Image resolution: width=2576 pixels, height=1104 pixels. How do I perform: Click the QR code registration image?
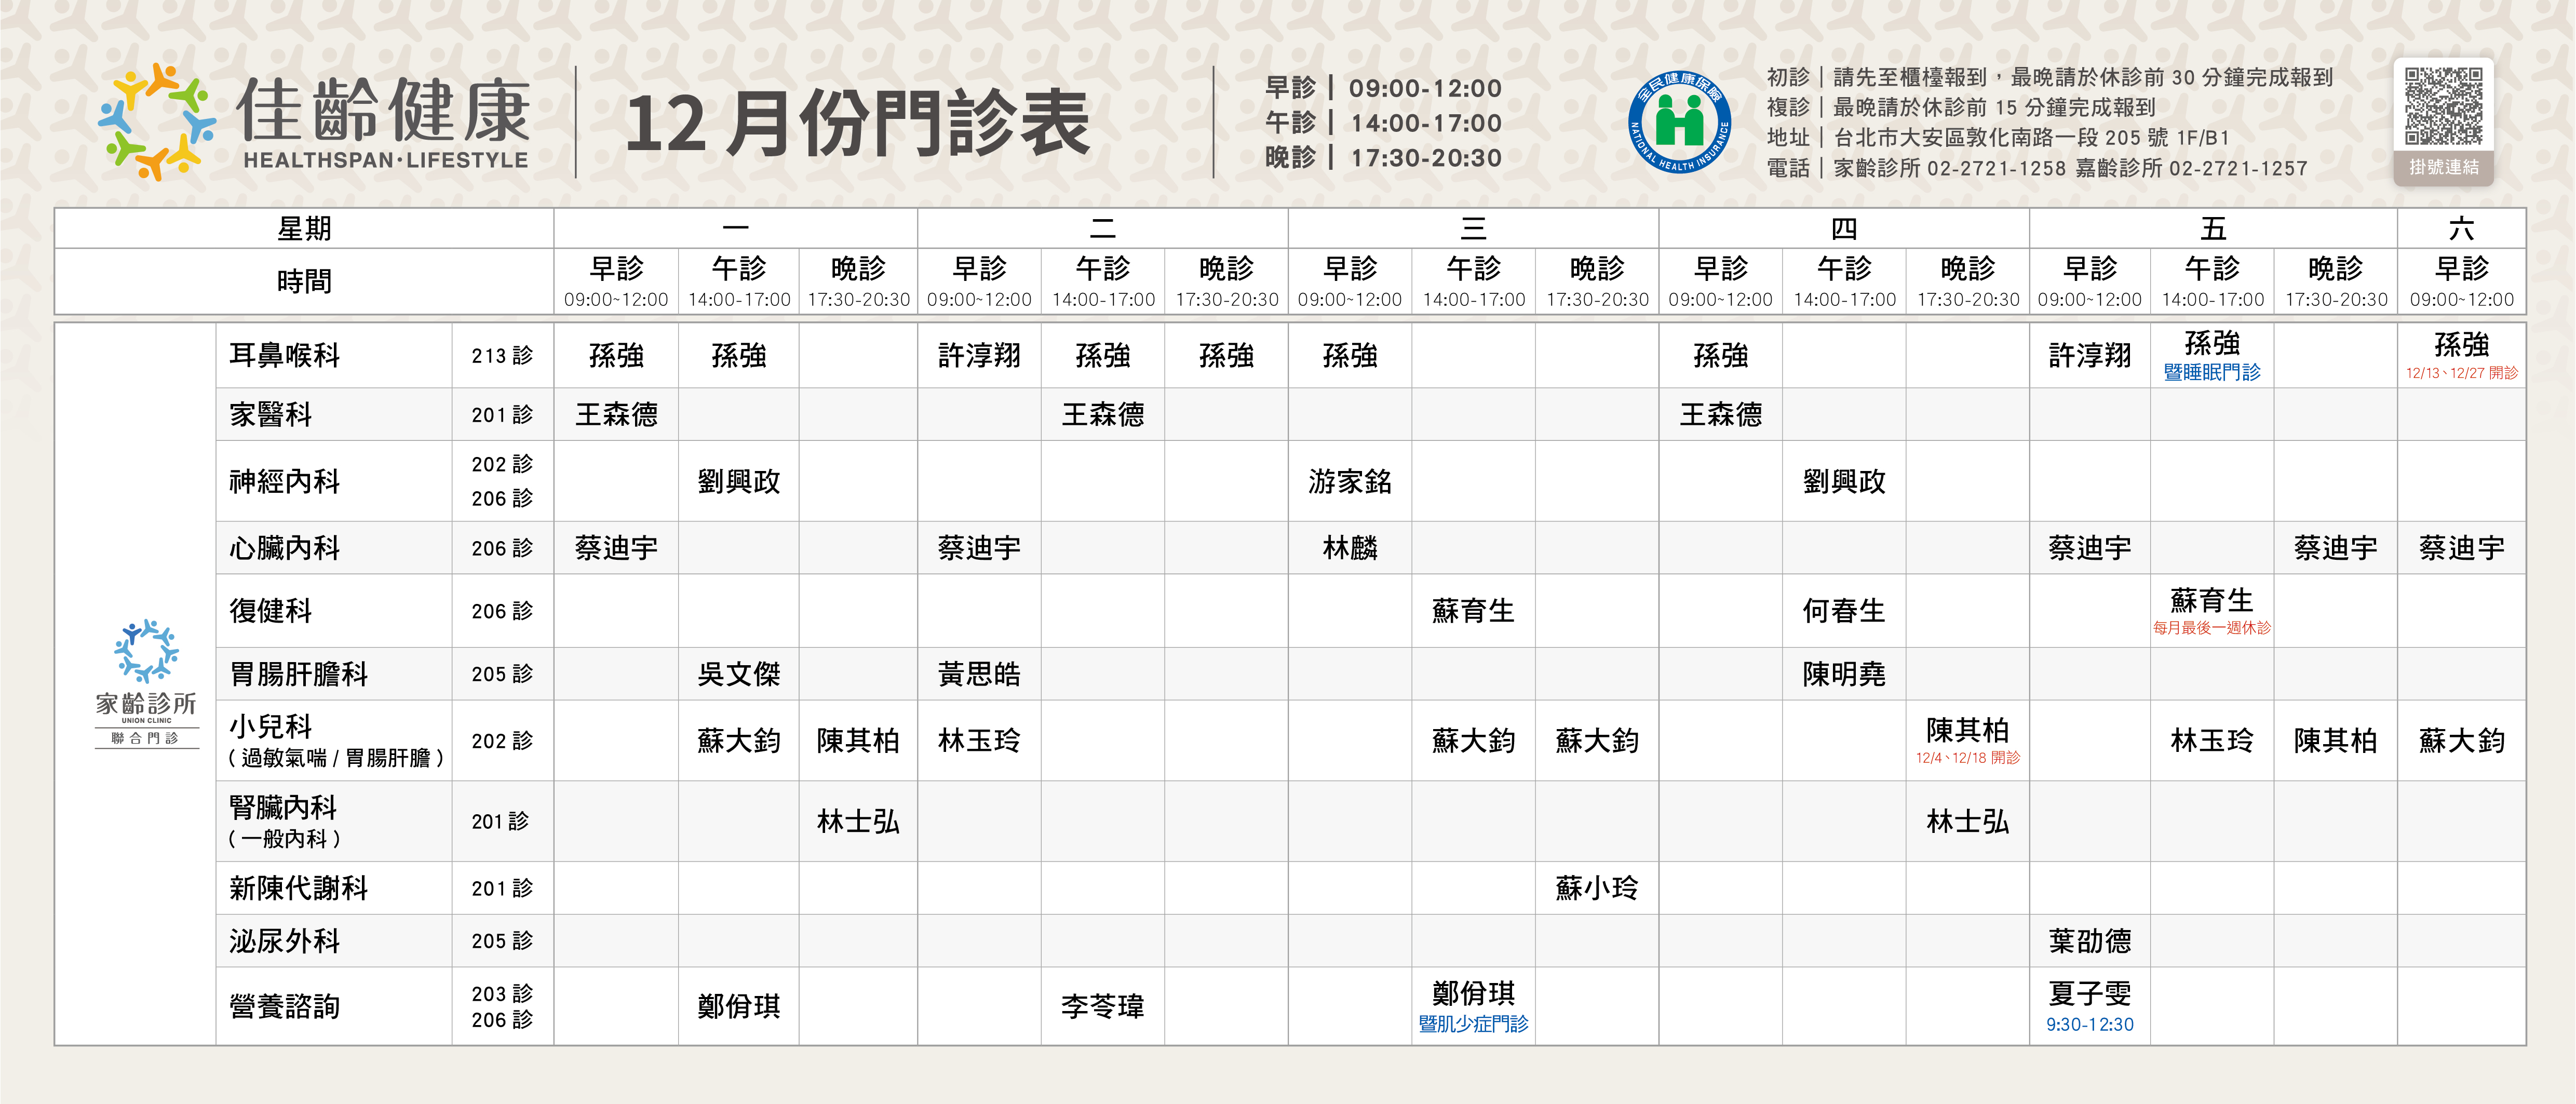2443,106
